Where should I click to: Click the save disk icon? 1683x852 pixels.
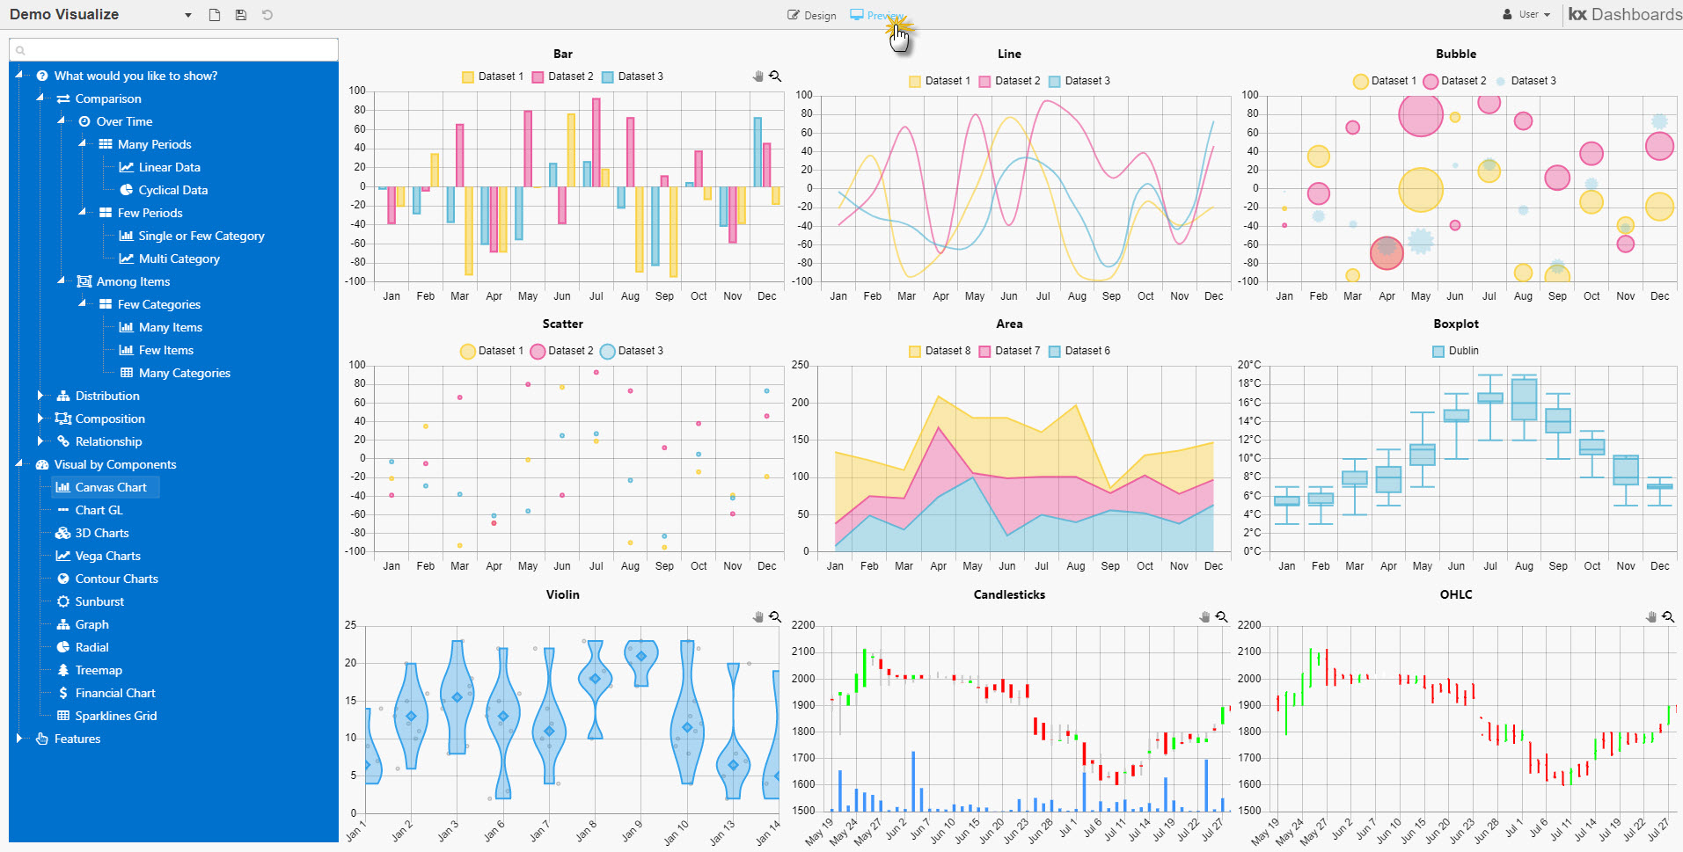pos(241,15)
